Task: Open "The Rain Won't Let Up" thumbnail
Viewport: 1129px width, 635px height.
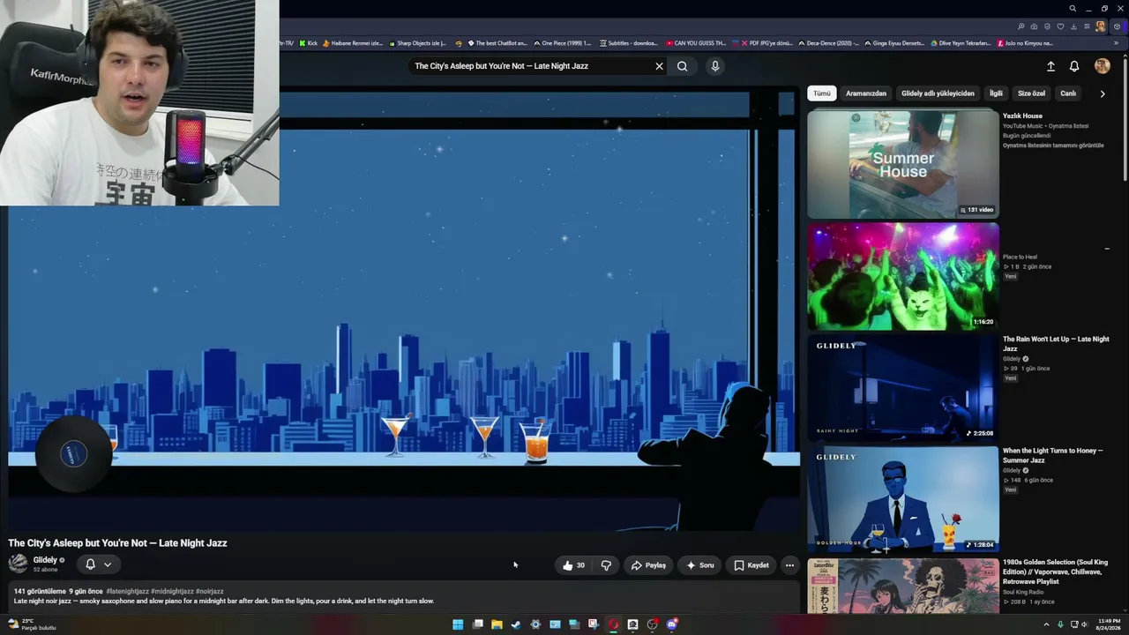Action: pyautogui.click(x=903, y=387)
